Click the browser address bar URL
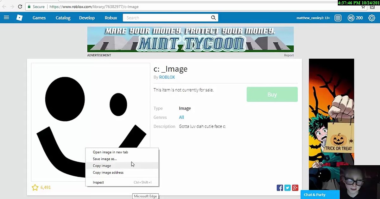Screen dimensions: 380x199 point(94,7)
